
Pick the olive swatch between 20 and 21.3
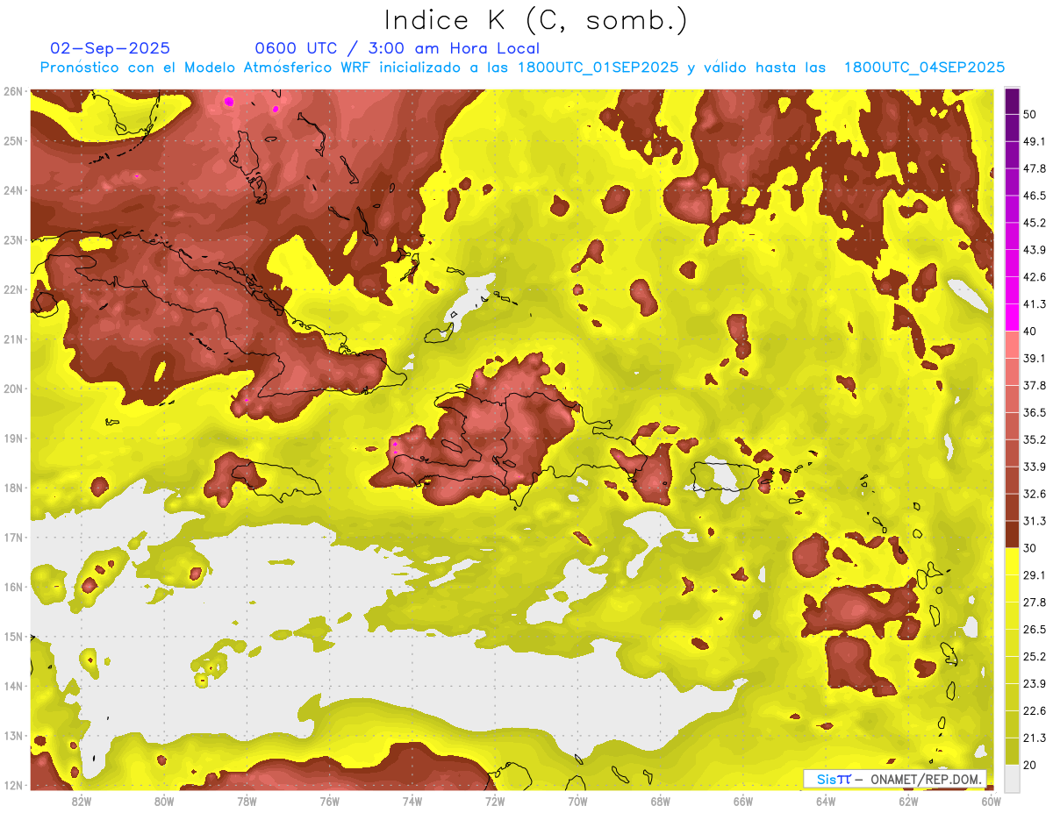(1012, 750)
